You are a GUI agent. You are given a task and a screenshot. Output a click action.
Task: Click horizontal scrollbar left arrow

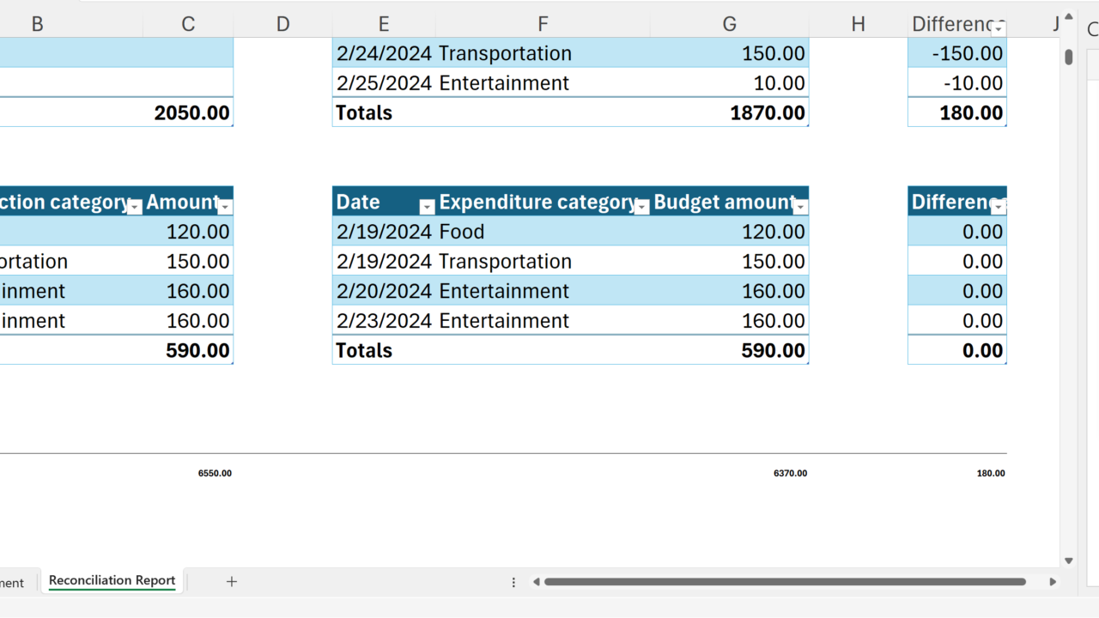pos(536,581)
